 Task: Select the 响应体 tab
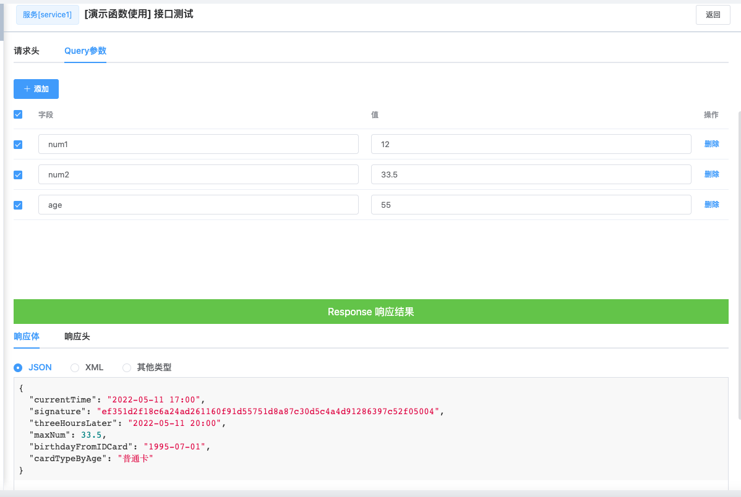[27, 336]
